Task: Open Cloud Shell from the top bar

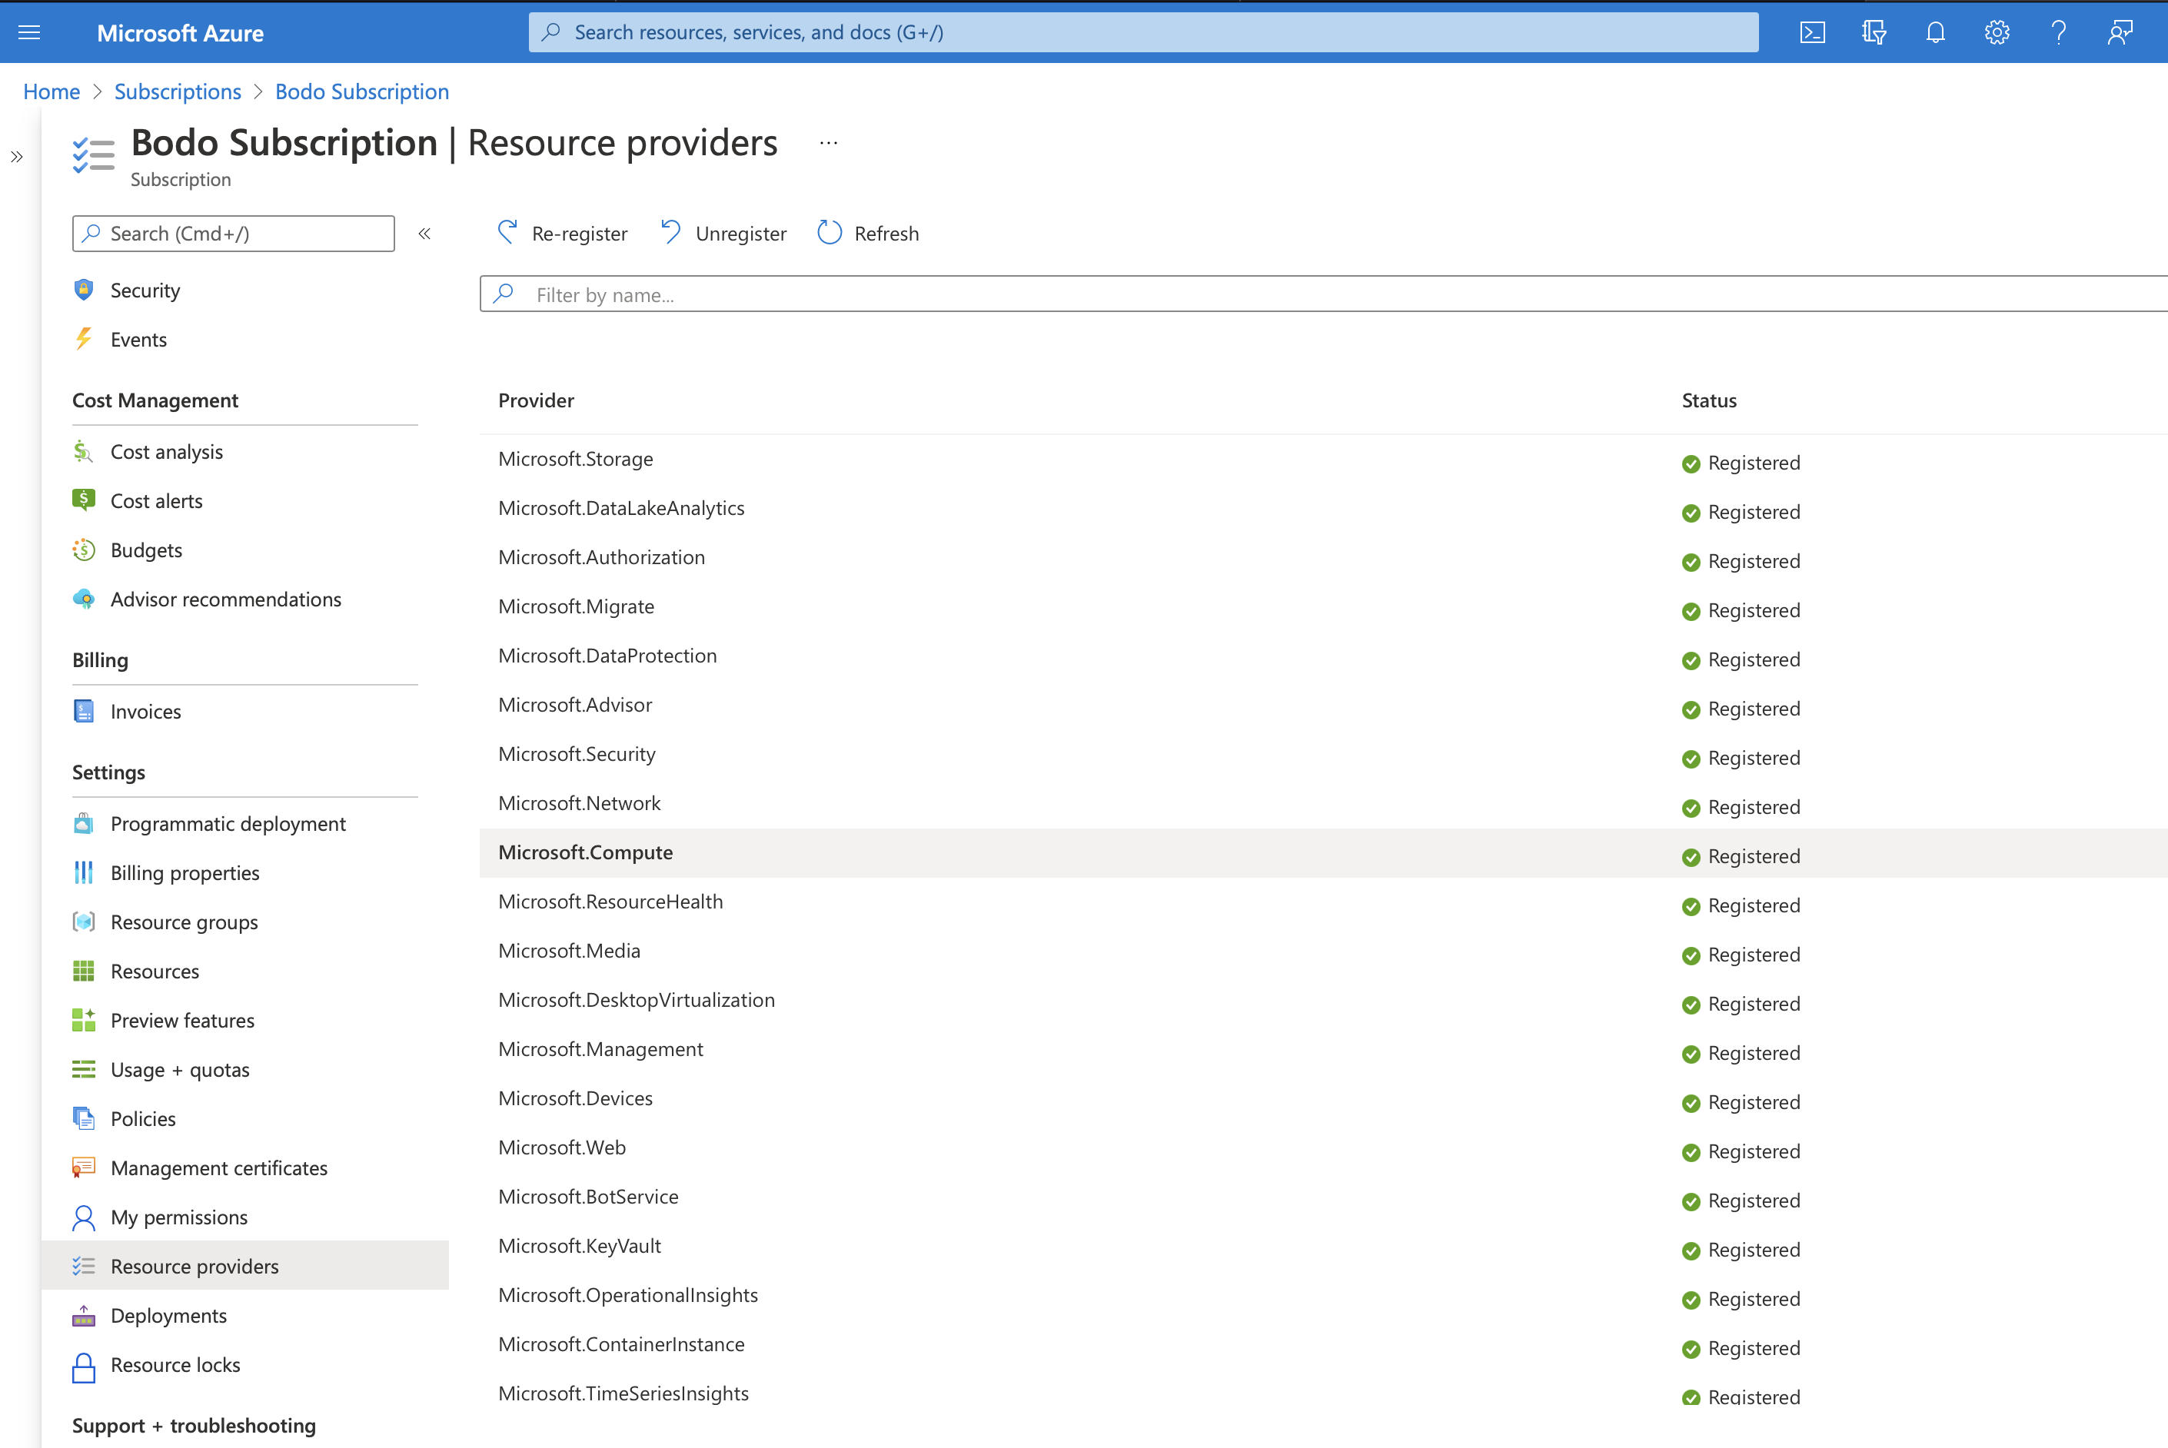Action: click(1814, 32)
